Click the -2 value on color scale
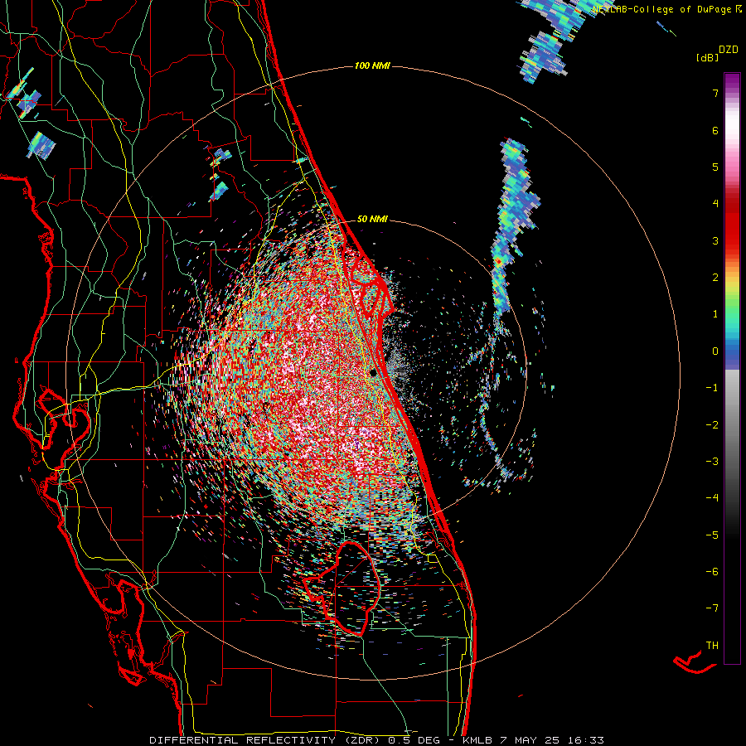The width and height of the screenshot is (746, 746). (x=712, y=425)
